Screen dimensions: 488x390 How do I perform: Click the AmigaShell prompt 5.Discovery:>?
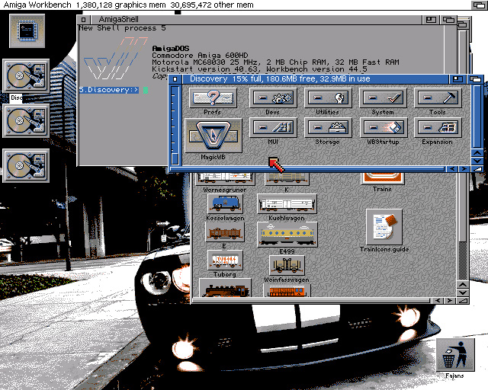pyautogui.click(x=108, y=90)
